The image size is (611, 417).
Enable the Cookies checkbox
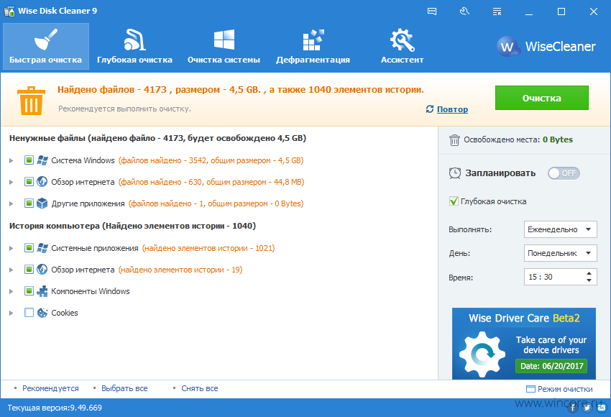[x=29, y=313]
